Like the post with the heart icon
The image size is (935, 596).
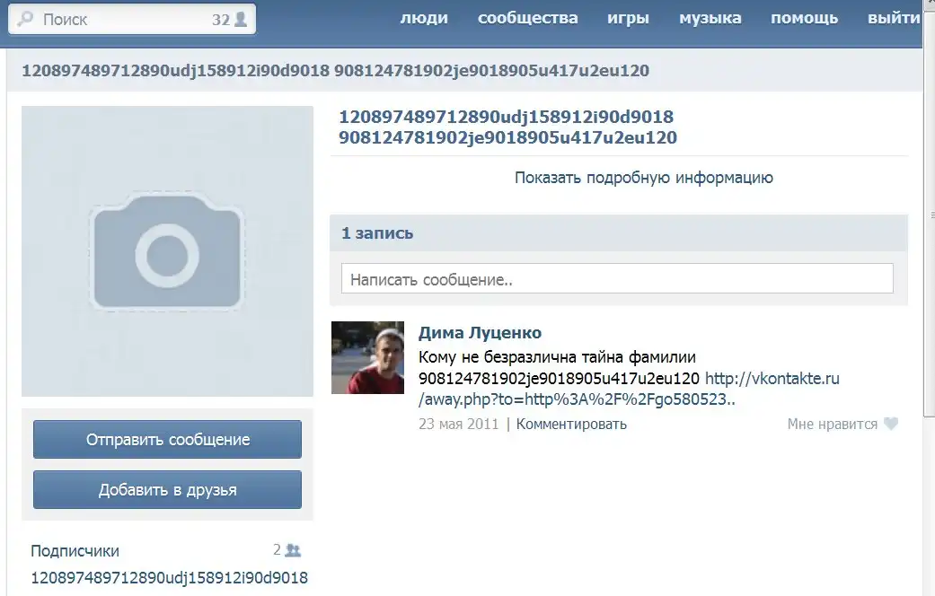pos(890,424)
